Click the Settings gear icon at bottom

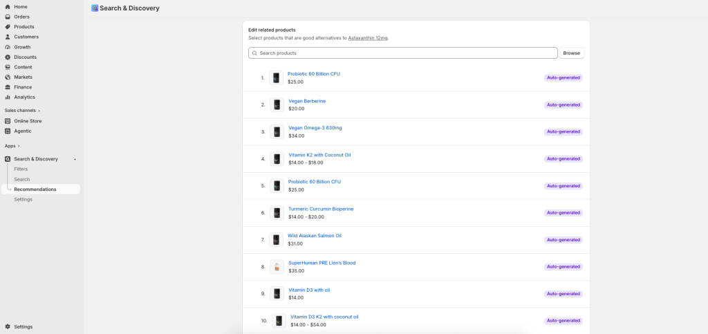[x=8, y=327]
